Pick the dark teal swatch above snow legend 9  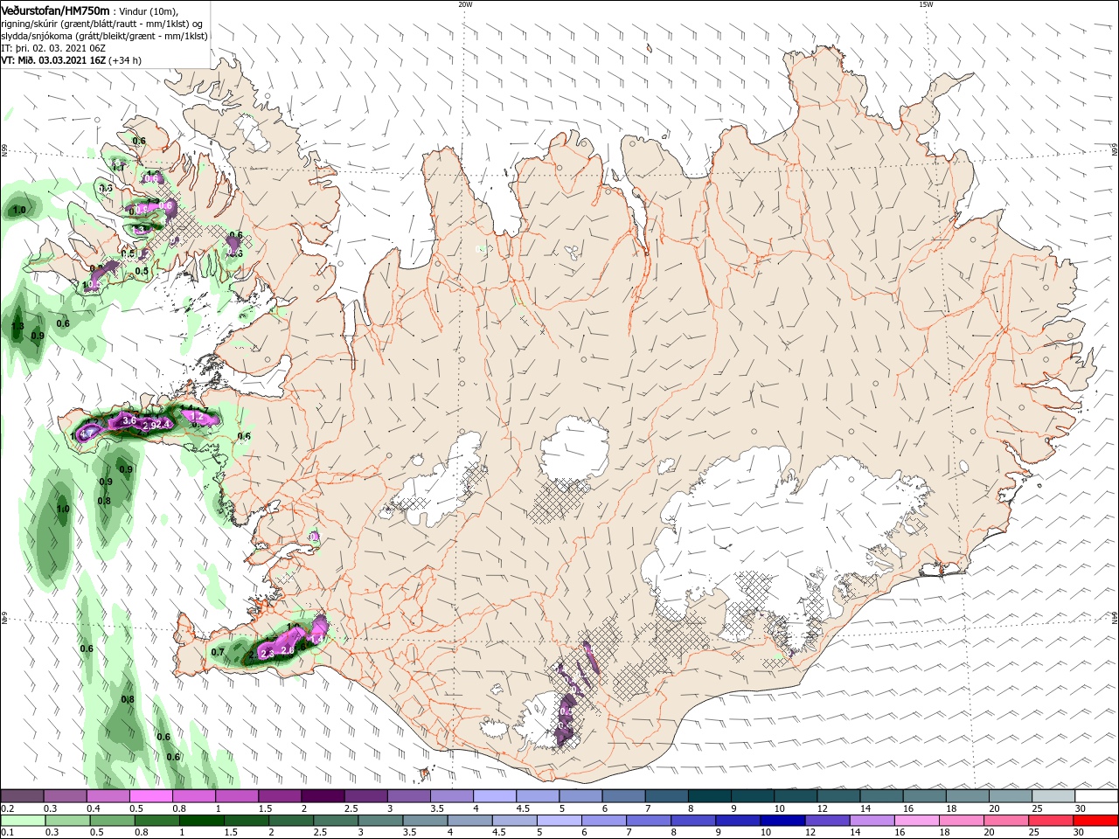753,796
